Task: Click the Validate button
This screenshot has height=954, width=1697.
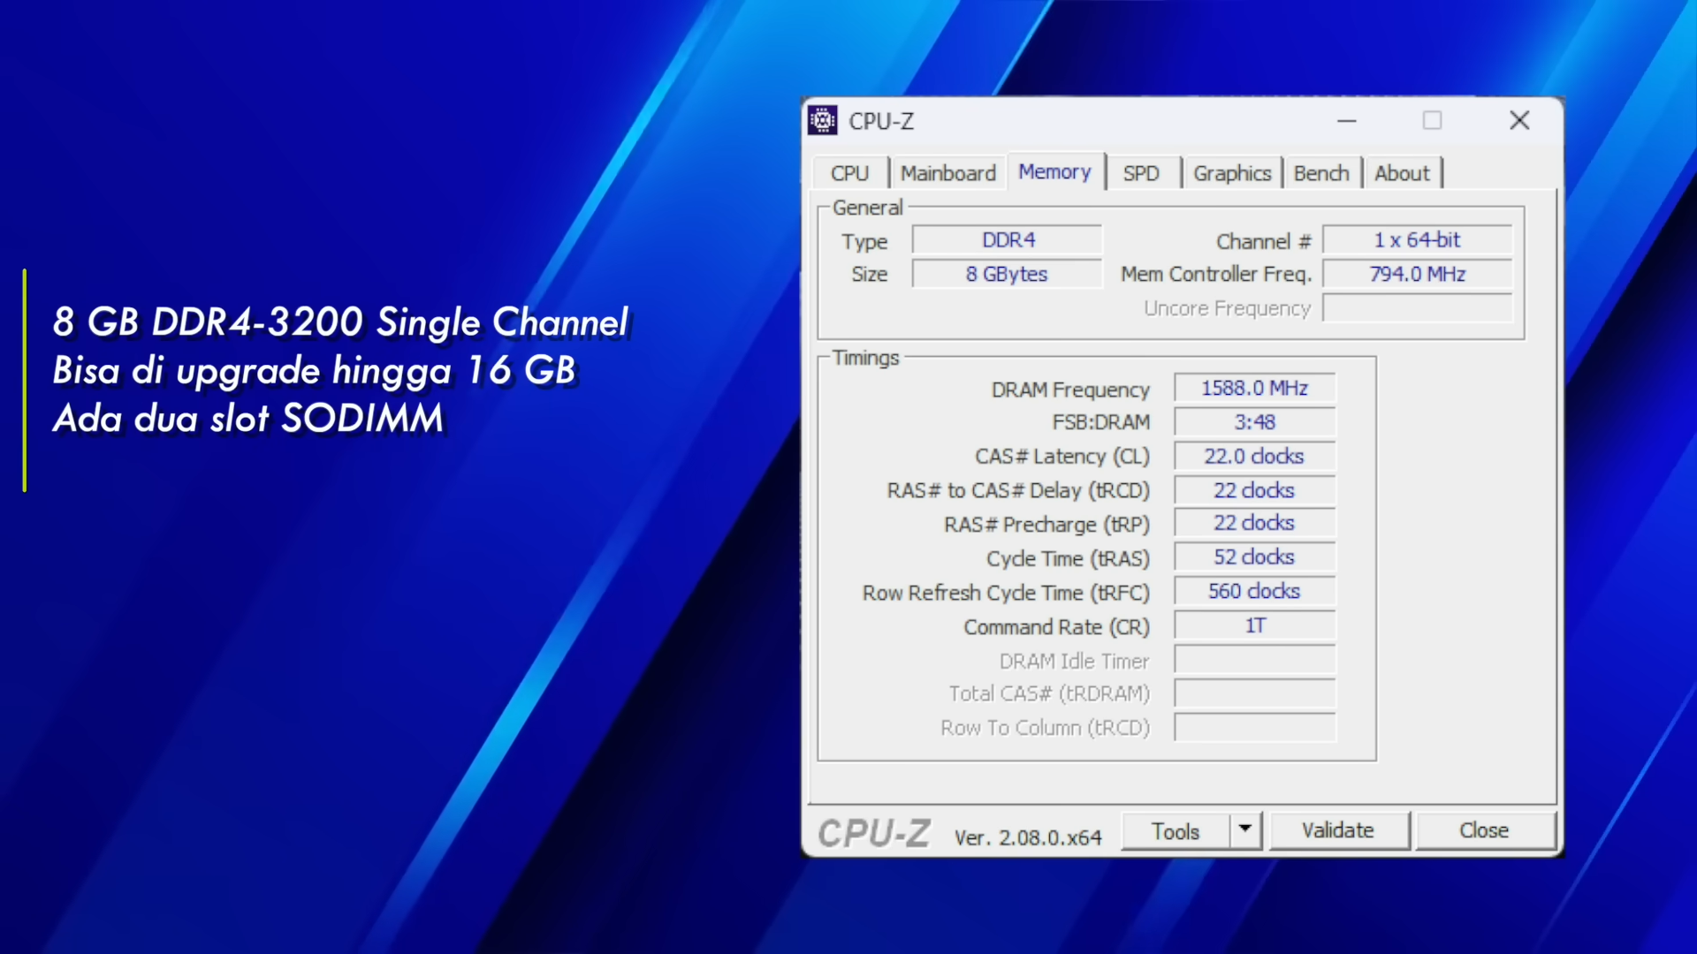Action: [1337, 830]
